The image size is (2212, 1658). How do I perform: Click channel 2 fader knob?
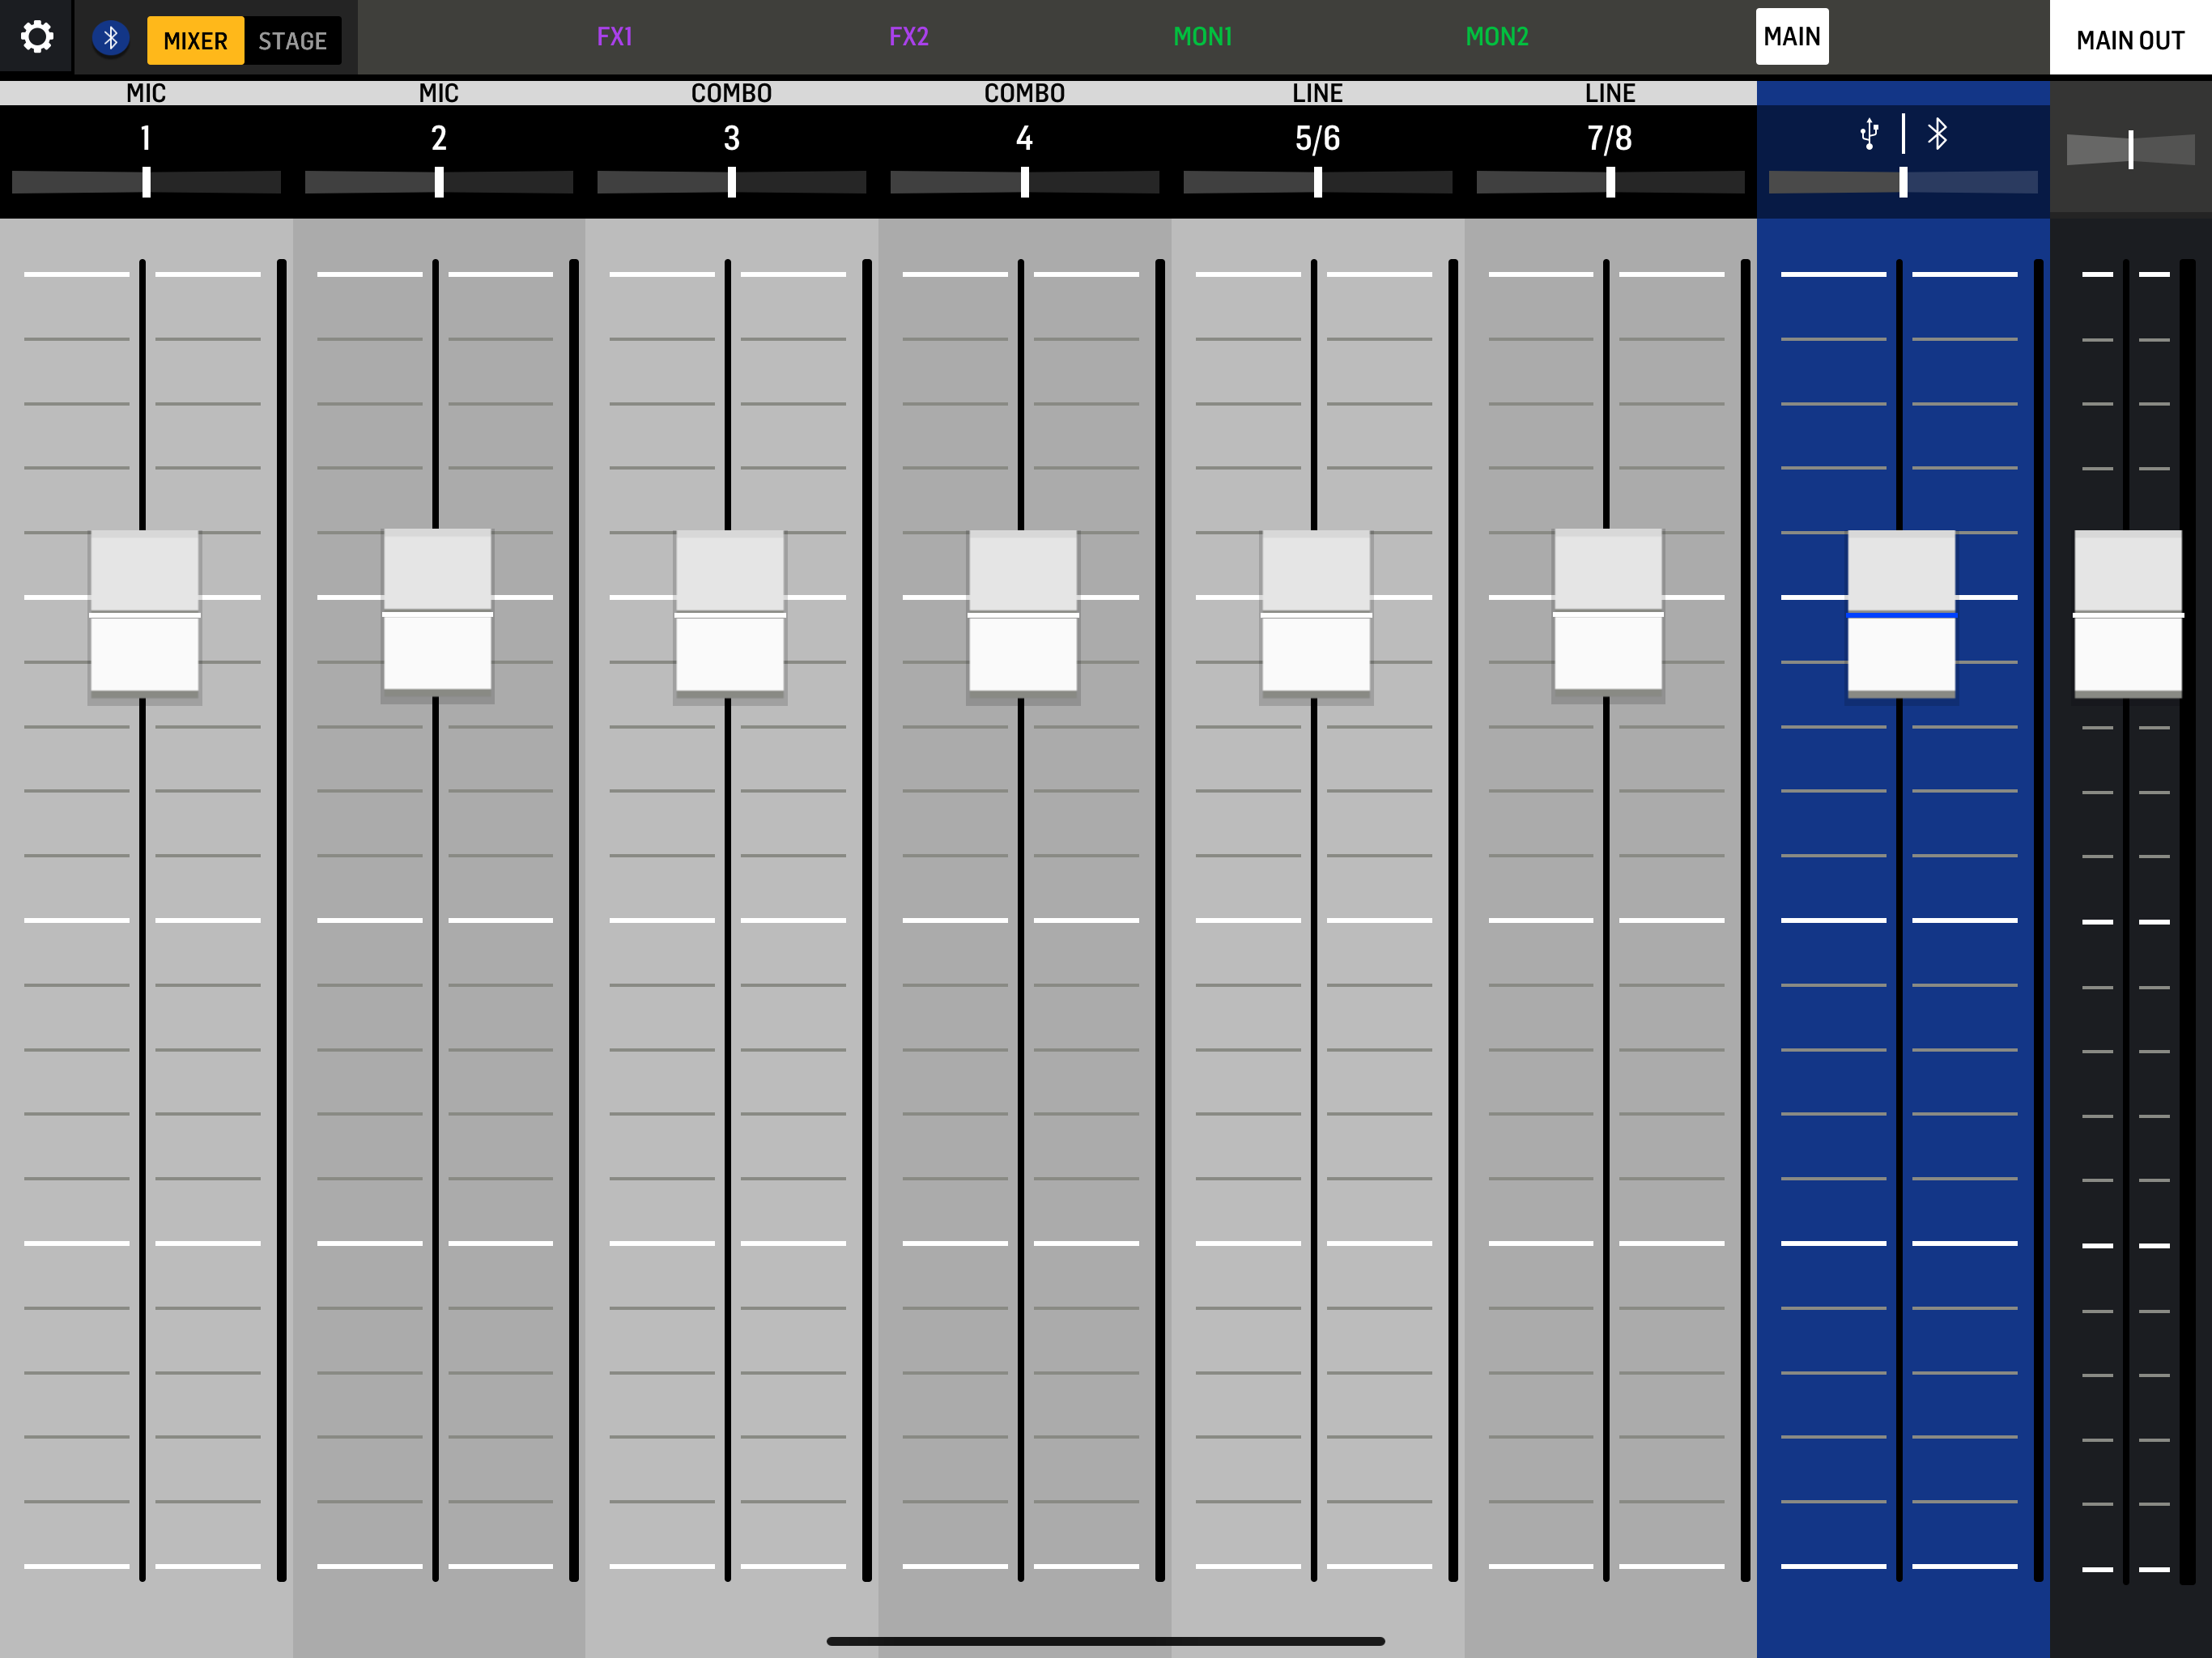click(x=437, y=611)
